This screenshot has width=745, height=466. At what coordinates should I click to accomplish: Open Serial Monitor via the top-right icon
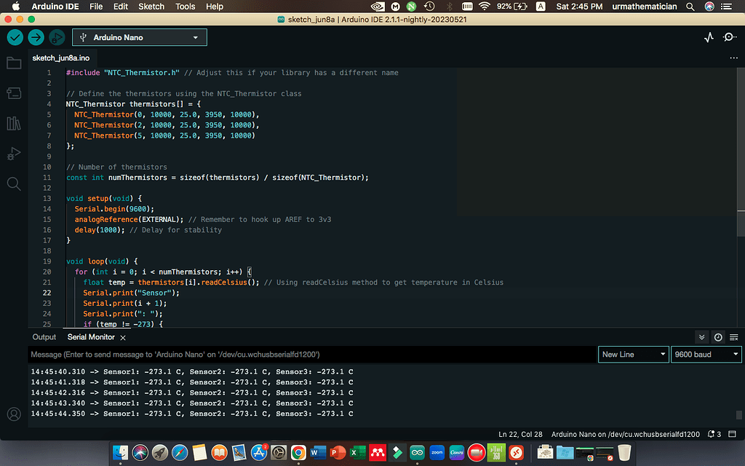coord(730,36)
